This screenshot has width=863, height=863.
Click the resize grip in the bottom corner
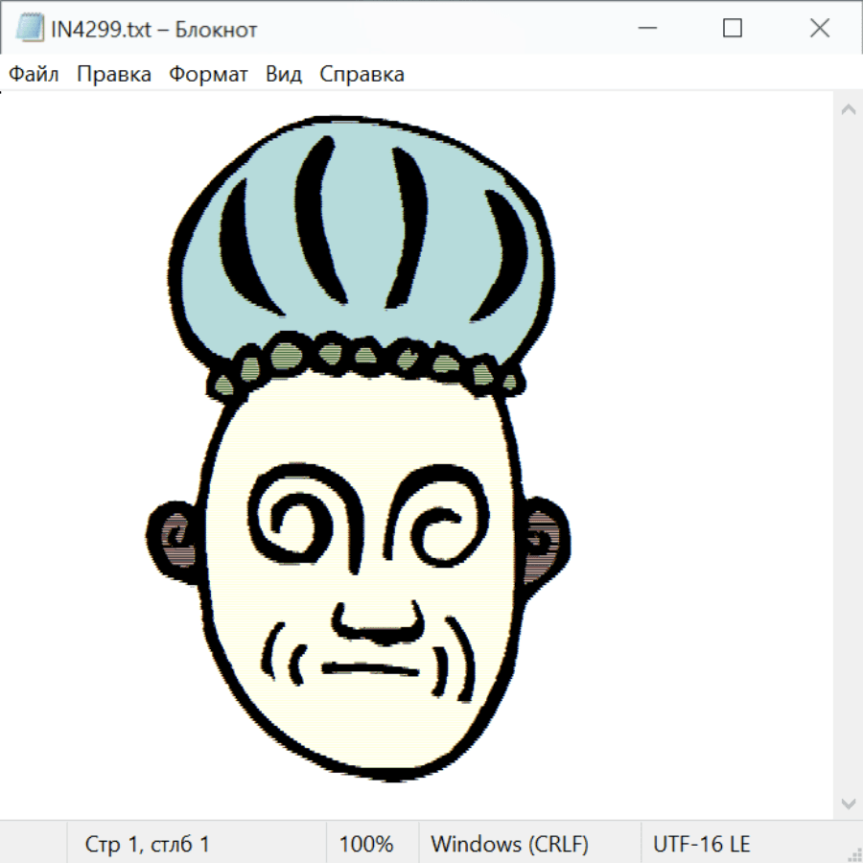tap(853, 853)
